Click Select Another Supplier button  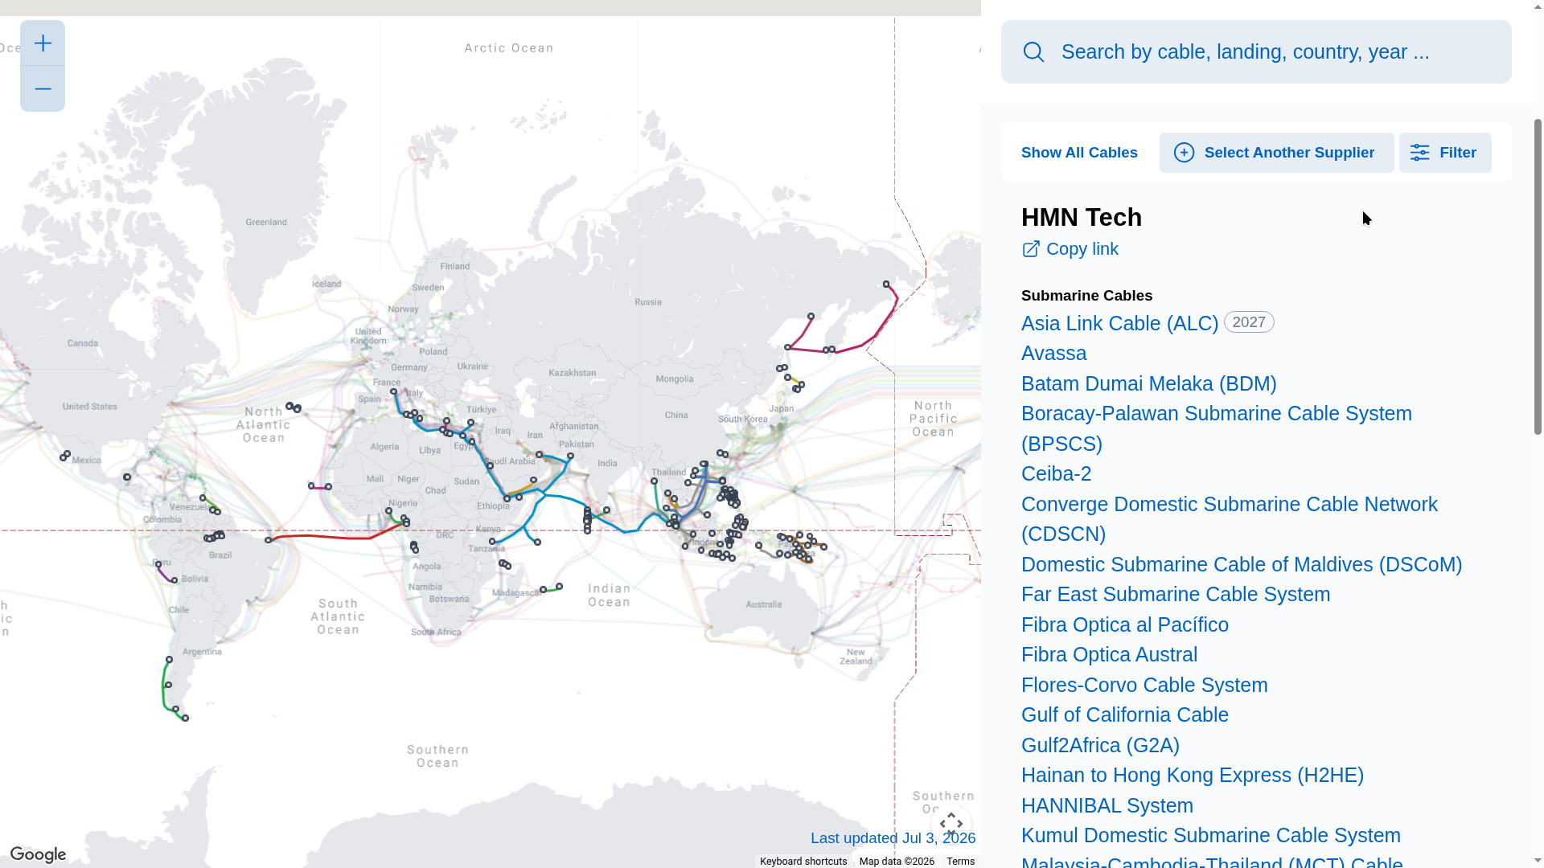click(1276, 153)
